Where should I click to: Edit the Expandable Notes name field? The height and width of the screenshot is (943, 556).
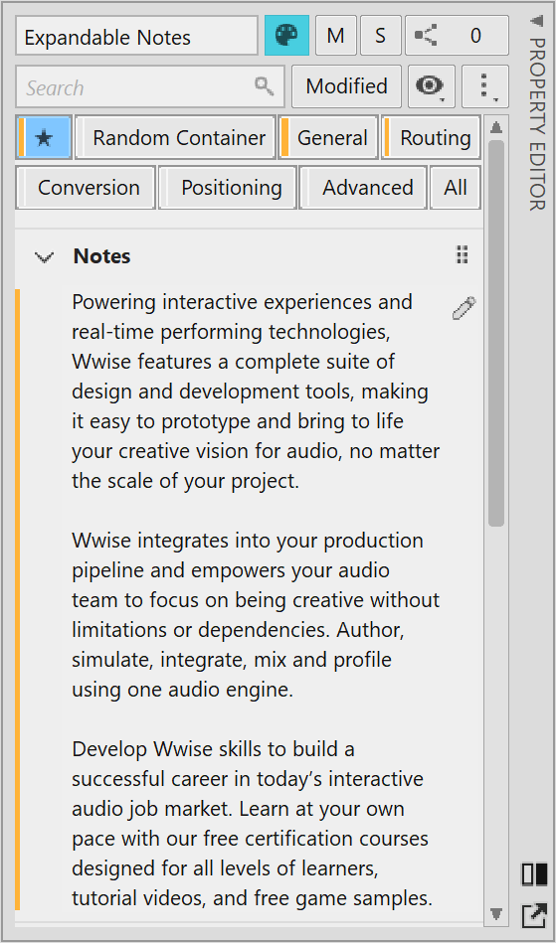click(136, 36)
